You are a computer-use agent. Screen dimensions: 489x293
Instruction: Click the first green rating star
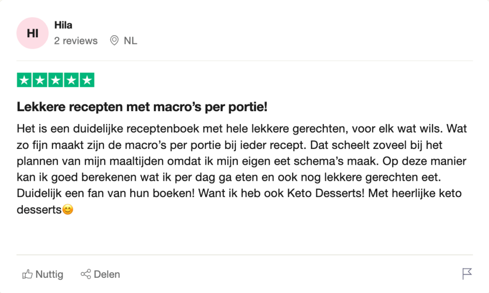pyautogui.click(x=25, y=80)
